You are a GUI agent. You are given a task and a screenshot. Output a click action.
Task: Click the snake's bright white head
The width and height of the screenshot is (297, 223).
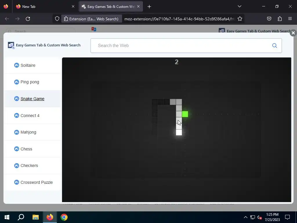click(179, 132)
